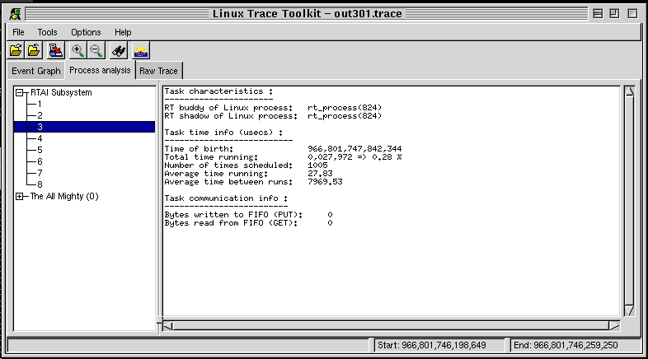
Task: Click the vertical scrollbar up arrow
Action: point(629,91)
